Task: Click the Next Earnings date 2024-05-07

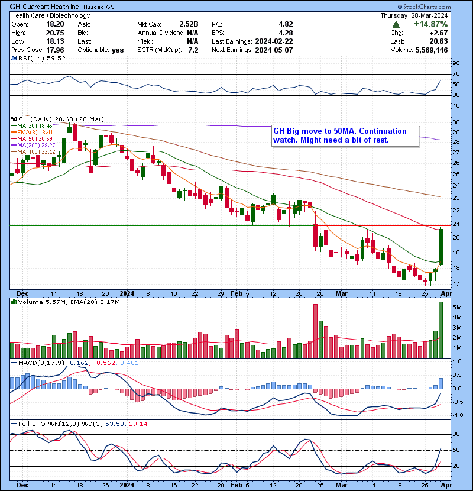Action: click(x=274, y=50)
